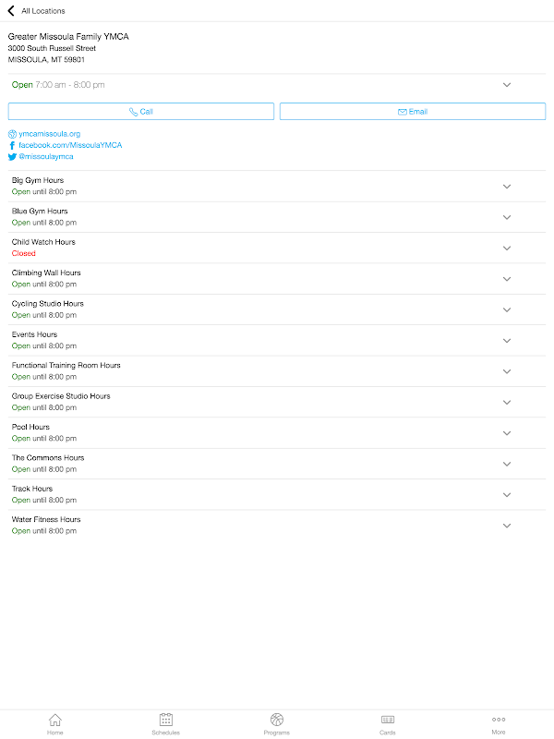Select Group Exercise Studio Hours label
554x739 pixels.
(61, 396)
